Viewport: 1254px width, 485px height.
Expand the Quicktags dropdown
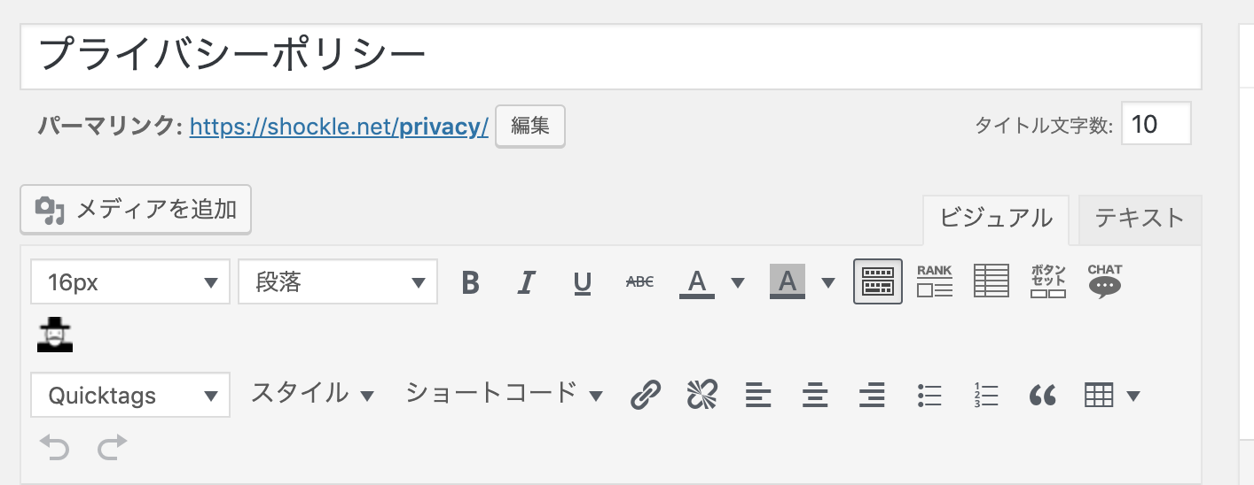coord(130,395)
